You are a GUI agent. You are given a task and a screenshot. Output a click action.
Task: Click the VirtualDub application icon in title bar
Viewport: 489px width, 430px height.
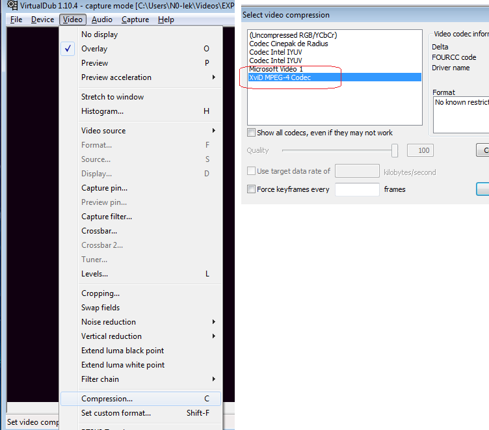click(x=12, y=5)
